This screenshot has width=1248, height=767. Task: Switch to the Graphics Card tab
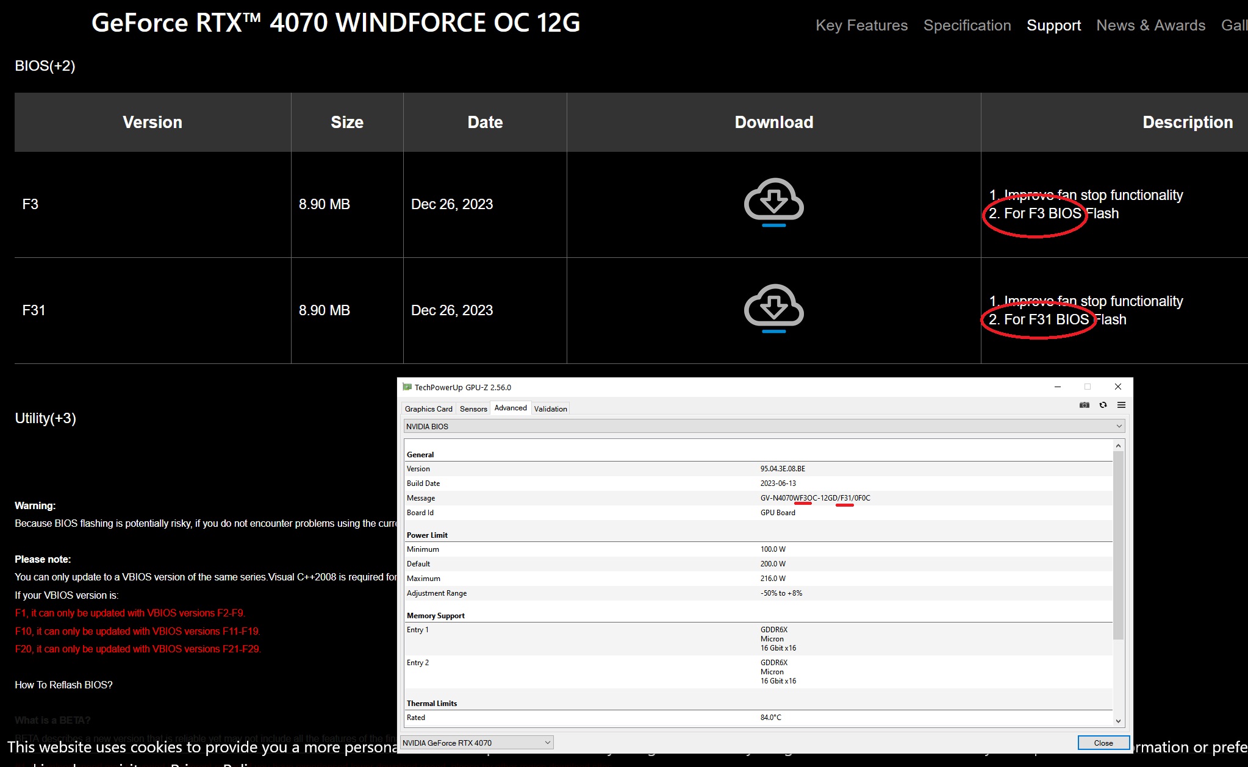(x=428, y=408)
